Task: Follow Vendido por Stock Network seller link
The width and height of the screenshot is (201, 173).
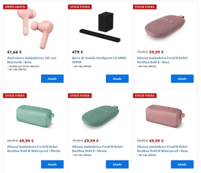Action: click(x=24, y=66)
